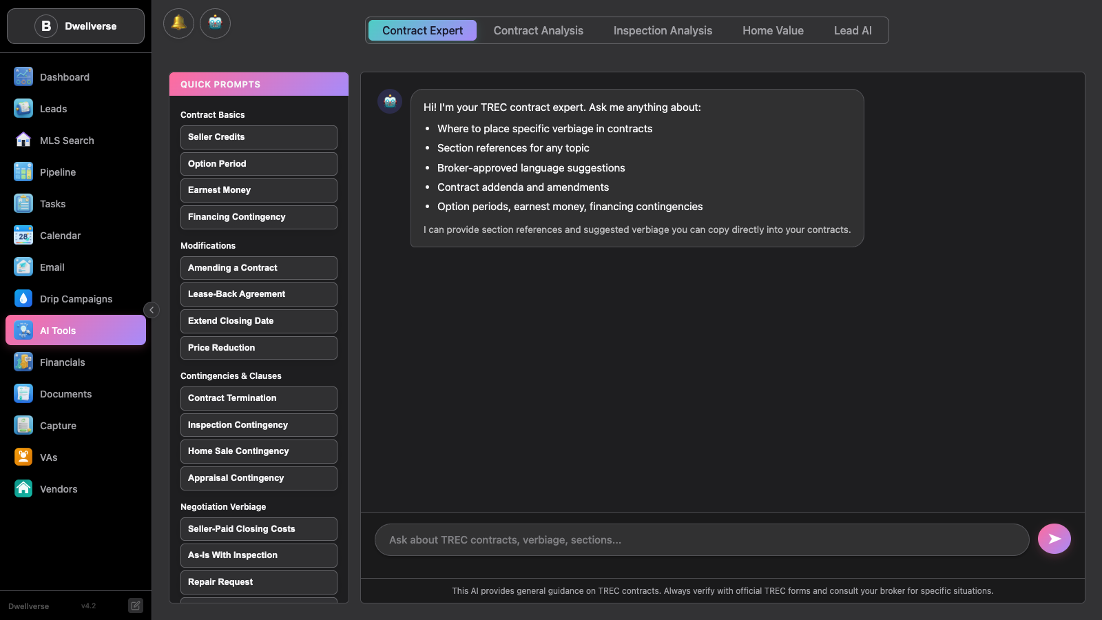Screen dimensions: 1102x620
Task: Open the Tasks sidebar icon
Action: [23, 203]
